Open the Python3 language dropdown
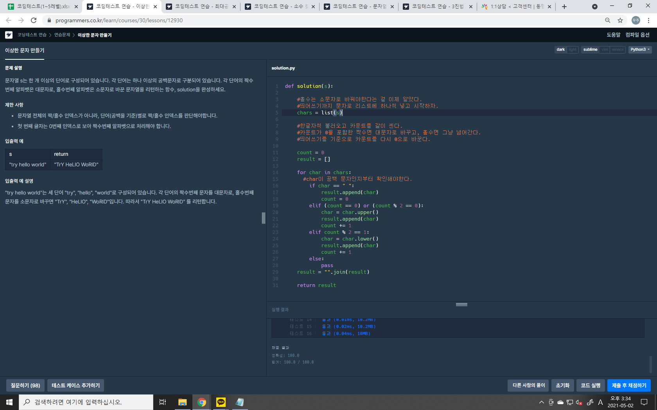The height and width of the screenshot is (410, 657). pos(640,50)
